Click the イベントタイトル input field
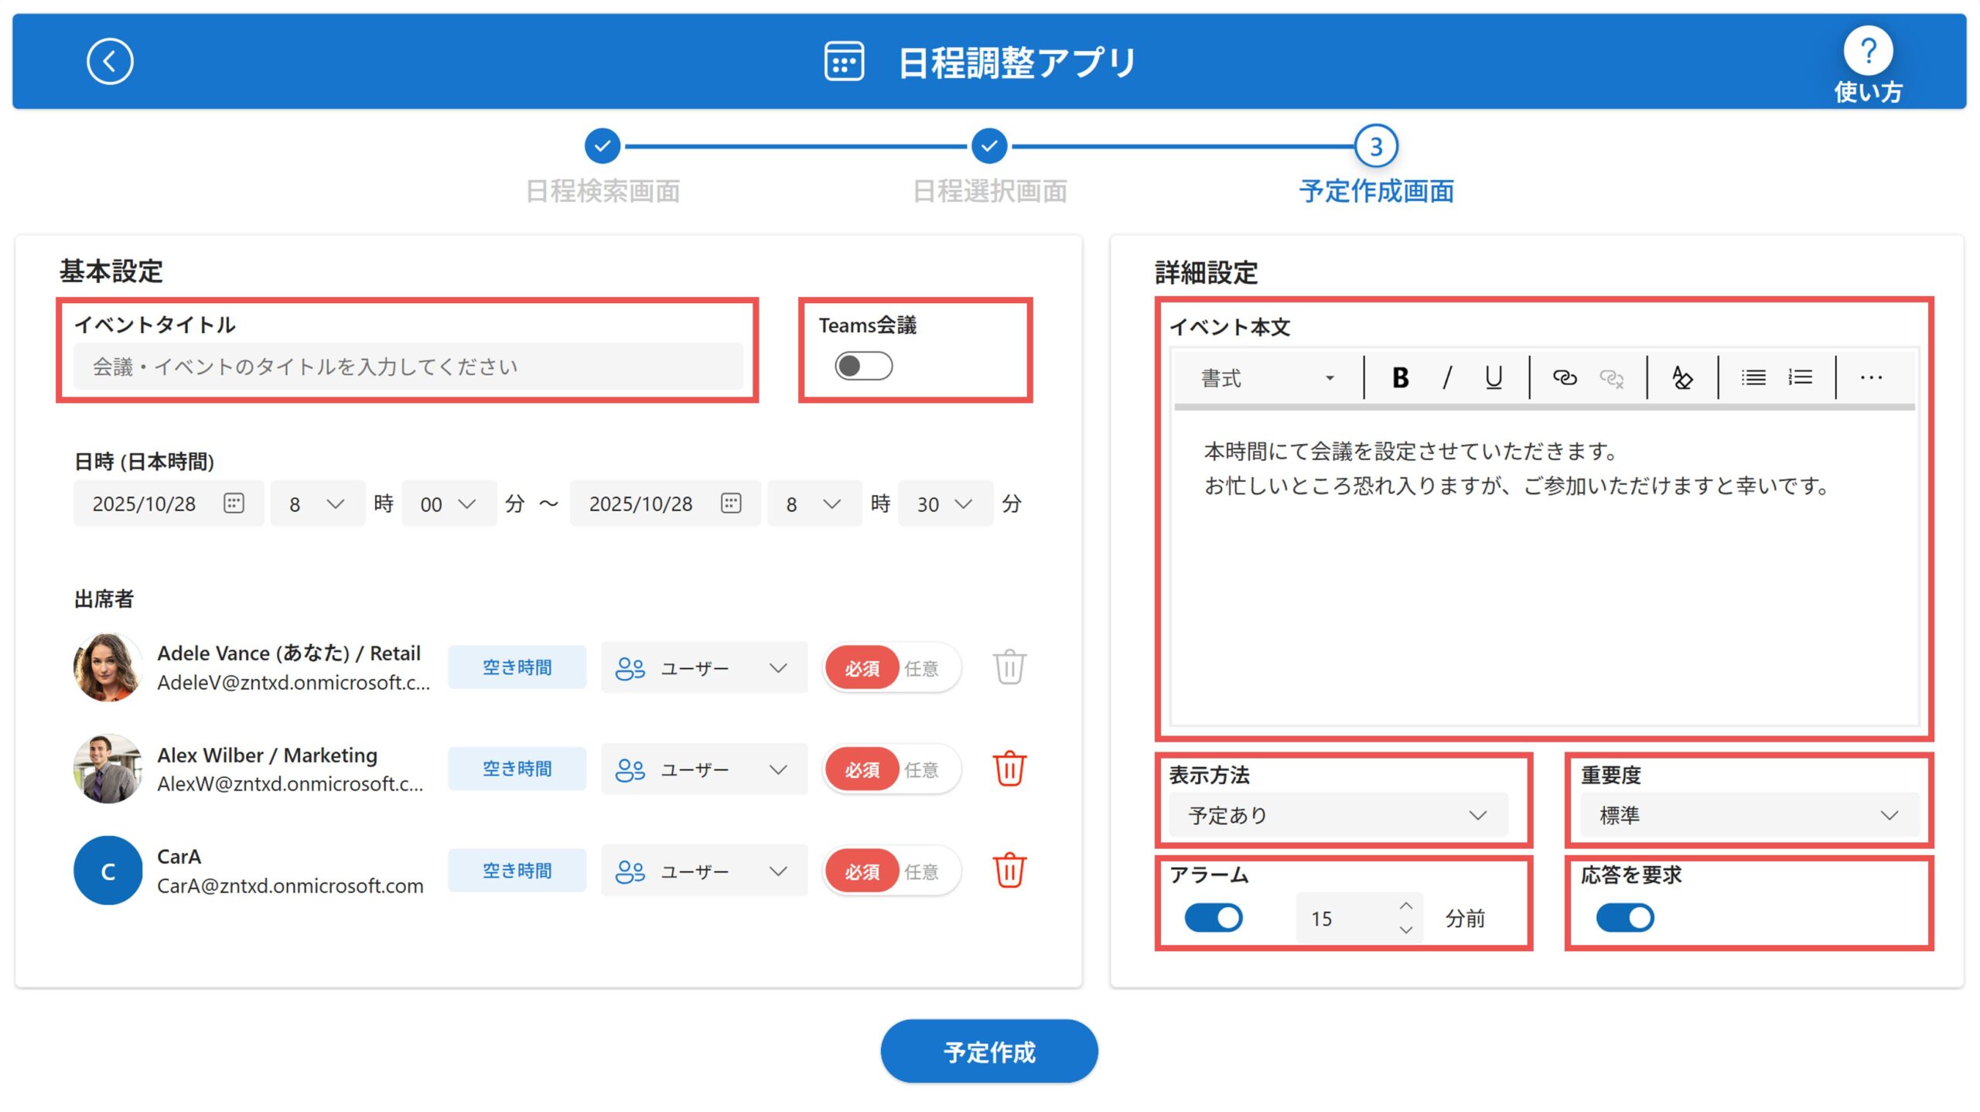 click(408, 367)
